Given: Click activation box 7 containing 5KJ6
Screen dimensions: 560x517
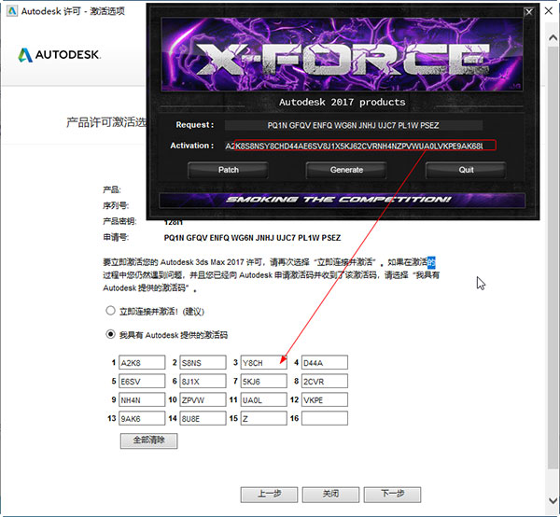Looking at the screenshot, I should pos(264,381).
